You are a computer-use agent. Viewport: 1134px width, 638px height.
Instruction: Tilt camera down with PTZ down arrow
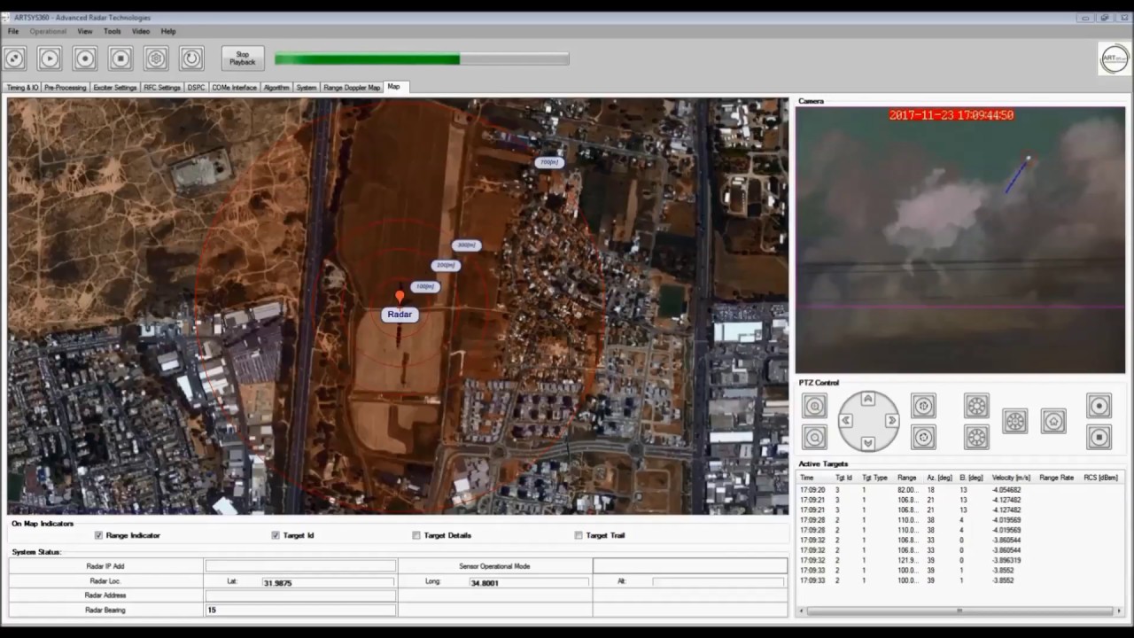pos(868,442)
